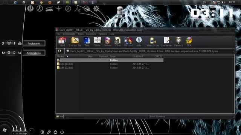Launch Counter-Strike from the top dock
This screenshot has height=135, width=241.
pyautogui.click(x=40, y=8)
